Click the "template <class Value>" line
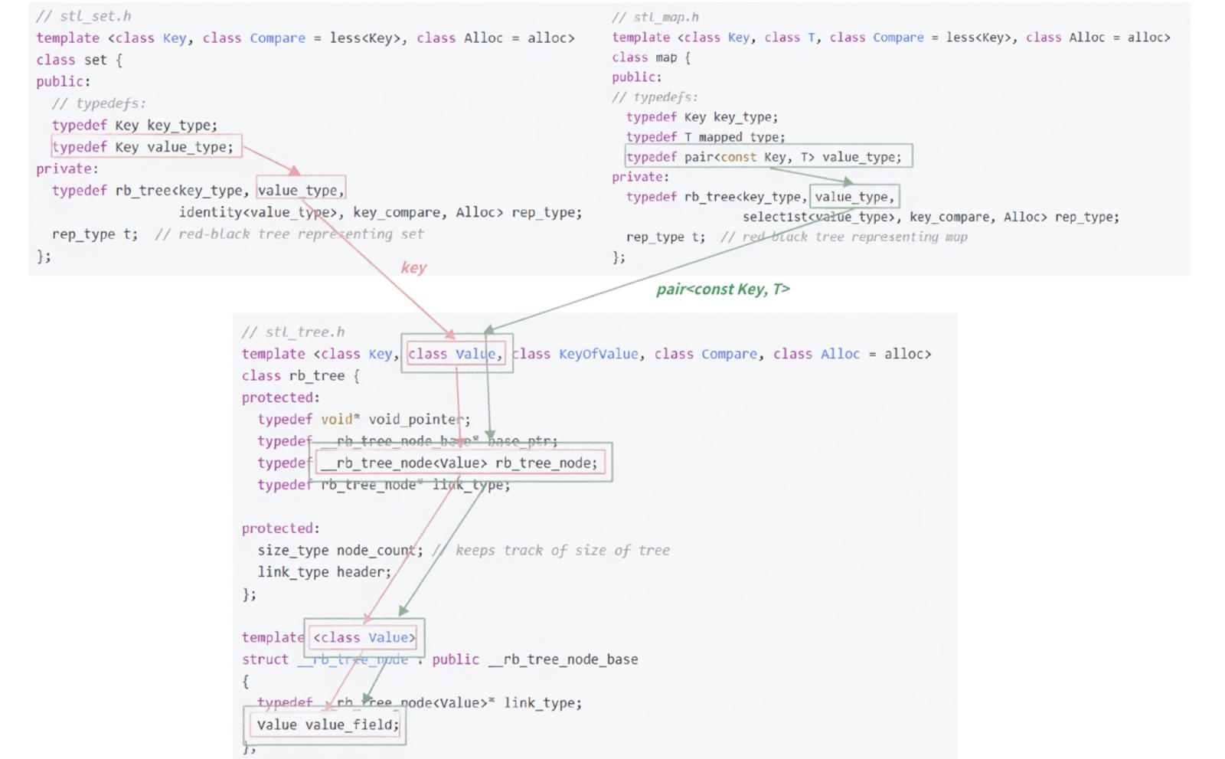1225x759 pixels. click(x=329, y=637)
